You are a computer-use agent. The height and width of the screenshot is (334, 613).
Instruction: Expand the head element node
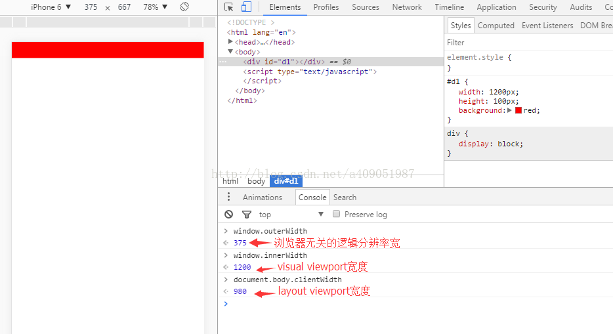tap(230, 41)
